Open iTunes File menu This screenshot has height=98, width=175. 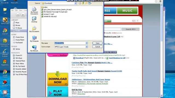point(12,10)
